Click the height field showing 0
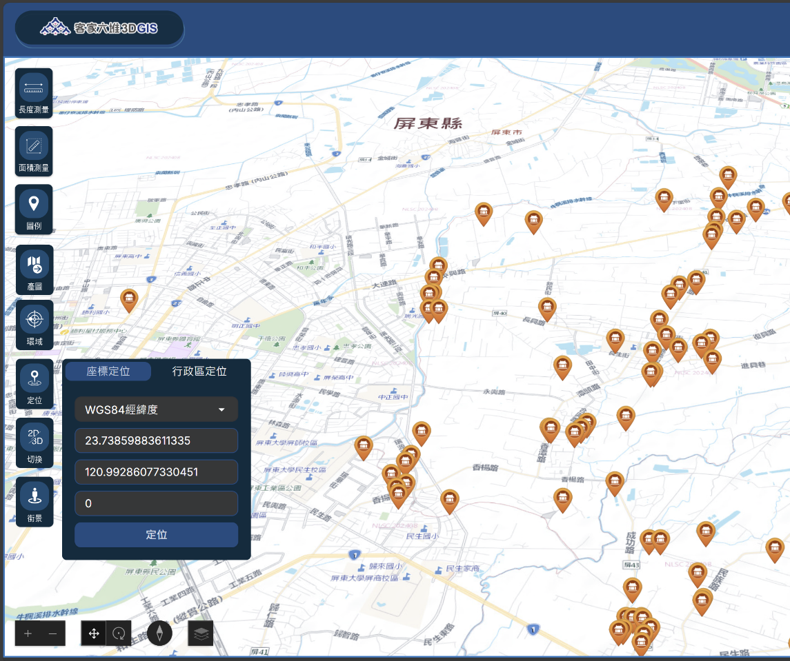The height and width of the screenshot is (661, 790). tap(156, 503)
